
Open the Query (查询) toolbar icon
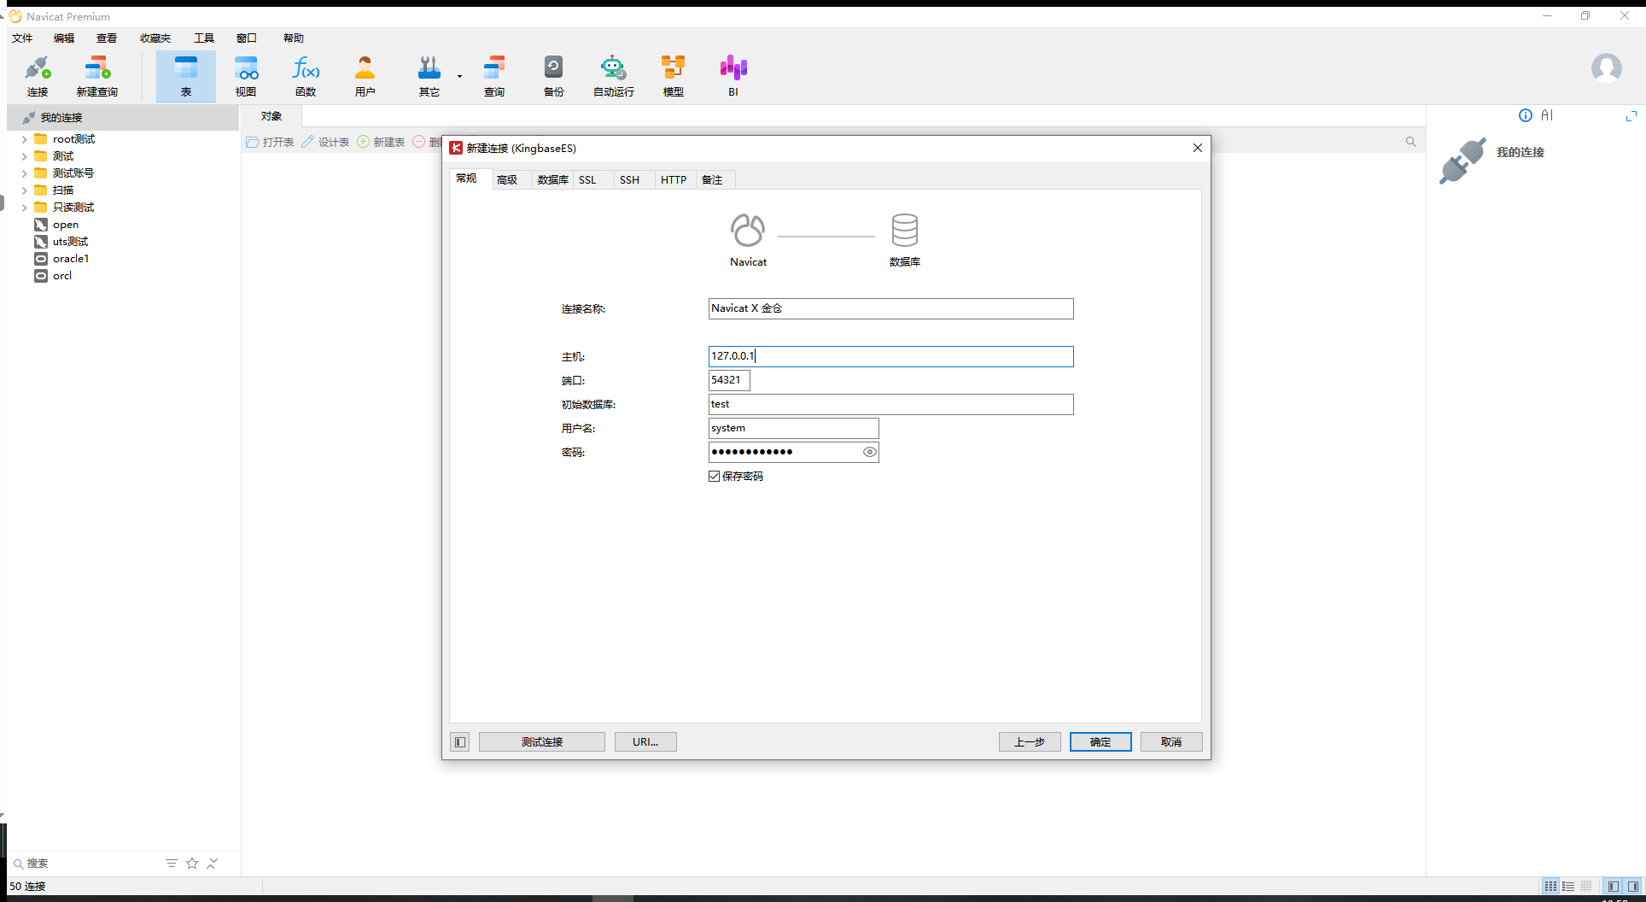pos(494,76)
